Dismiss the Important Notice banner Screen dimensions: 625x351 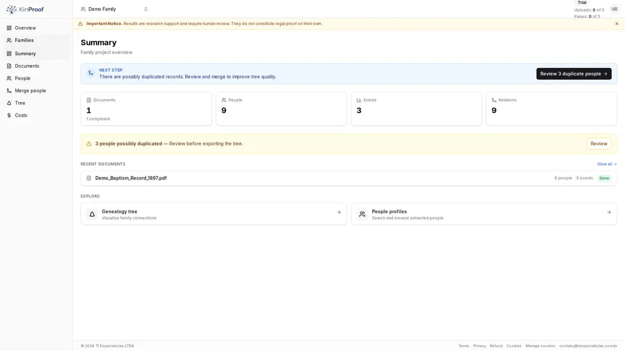[x=617, y=23]
